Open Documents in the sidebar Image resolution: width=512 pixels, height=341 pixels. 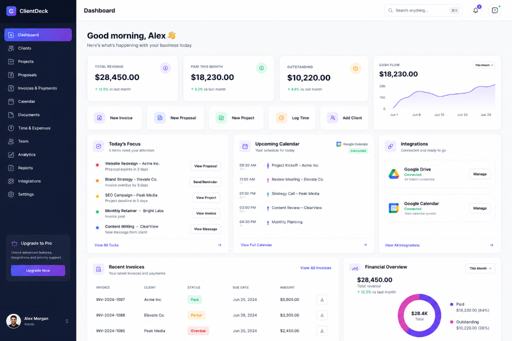pyautogui.click(x=38, y=114)
